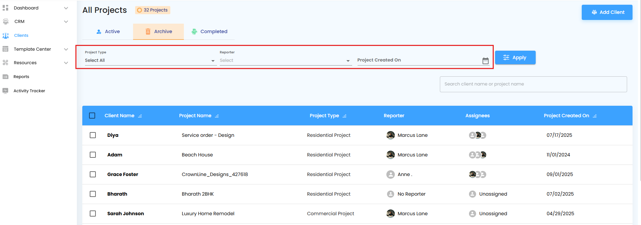The width and height of the screenshot is (641, 225).
Task: Switch to the Completed projects tab
Action: coord(209,31)
